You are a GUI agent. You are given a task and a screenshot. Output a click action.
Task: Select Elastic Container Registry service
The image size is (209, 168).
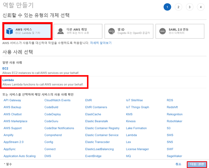102,128
